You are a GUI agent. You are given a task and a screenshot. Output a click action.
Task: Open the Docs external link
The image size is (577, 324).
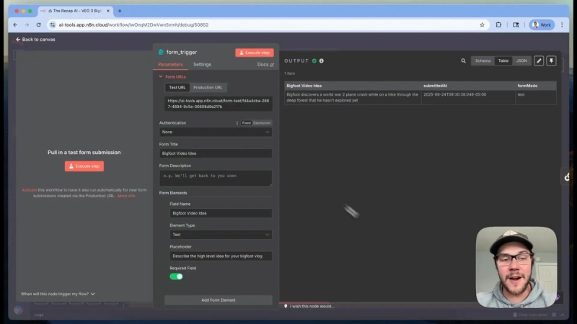coord(265,64)
